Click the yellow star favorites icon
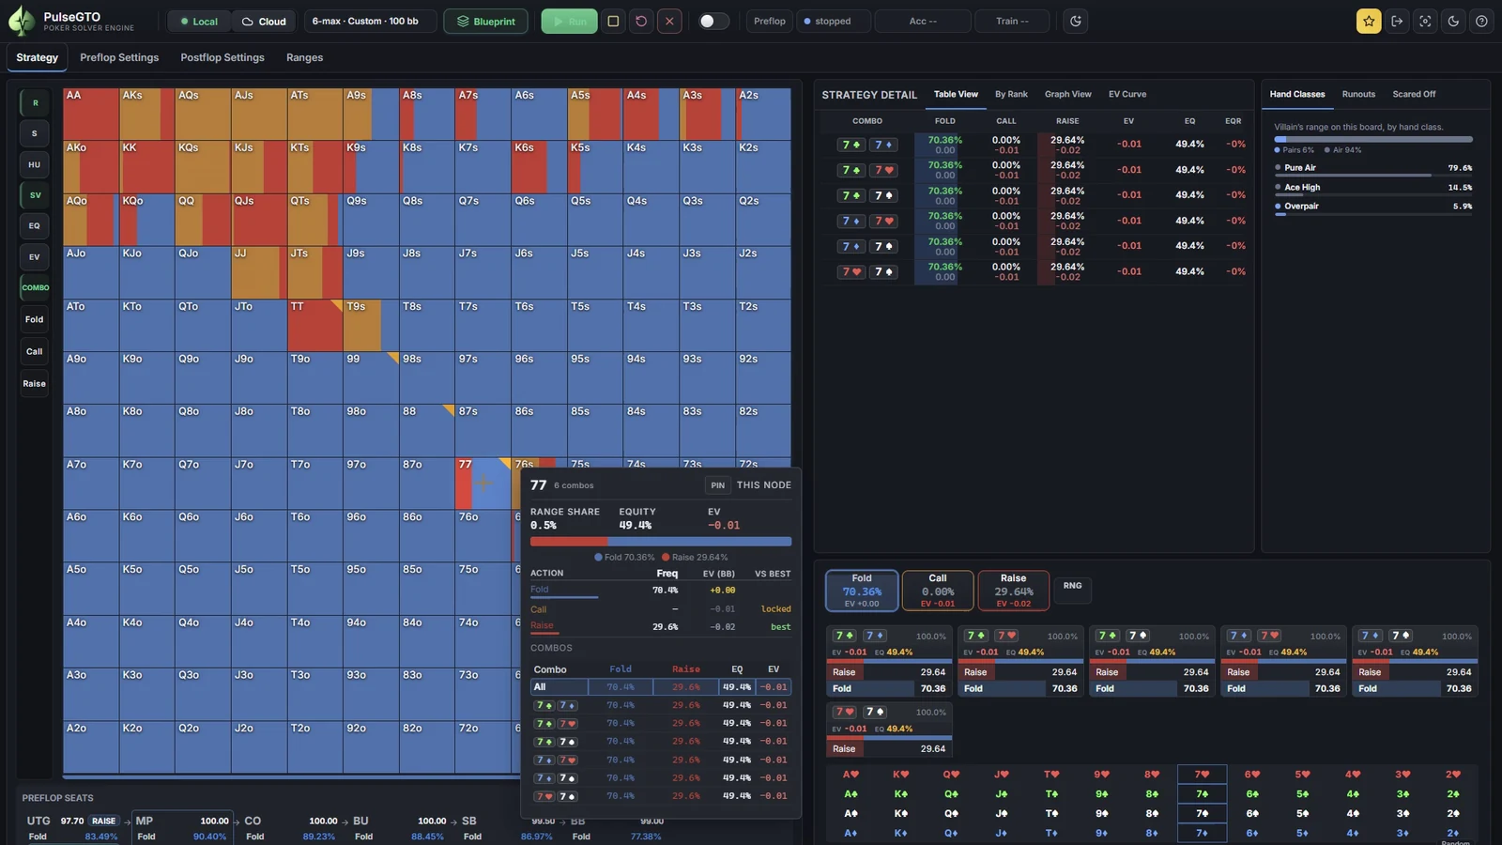Image resolution: width=1502 pixels, height=845 pixels. [x=1369, y=21]
